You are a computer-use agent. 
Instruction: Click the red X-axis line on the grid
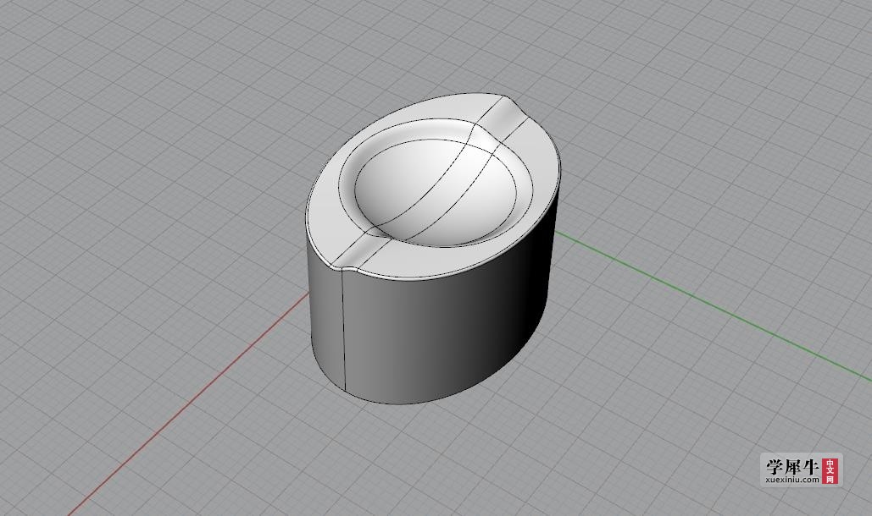[x=189, y=404]
